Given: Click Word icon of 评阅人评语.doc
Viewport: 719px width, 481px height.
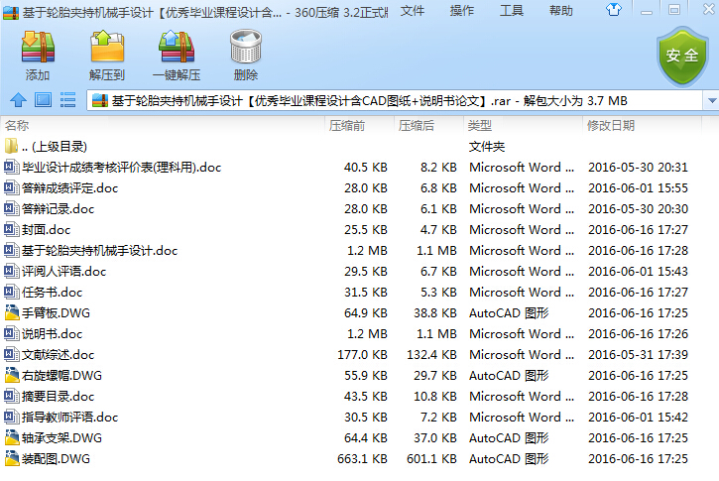Looking at the screenshot, I should point(11,271).
